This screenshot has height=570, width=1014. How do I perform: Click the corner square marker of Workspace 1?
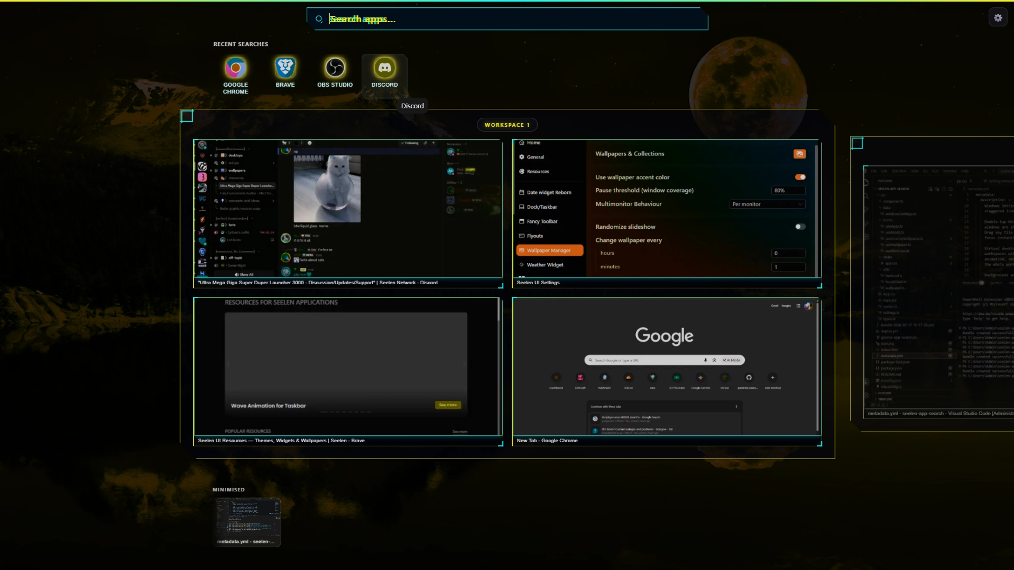tap(187, 116)
